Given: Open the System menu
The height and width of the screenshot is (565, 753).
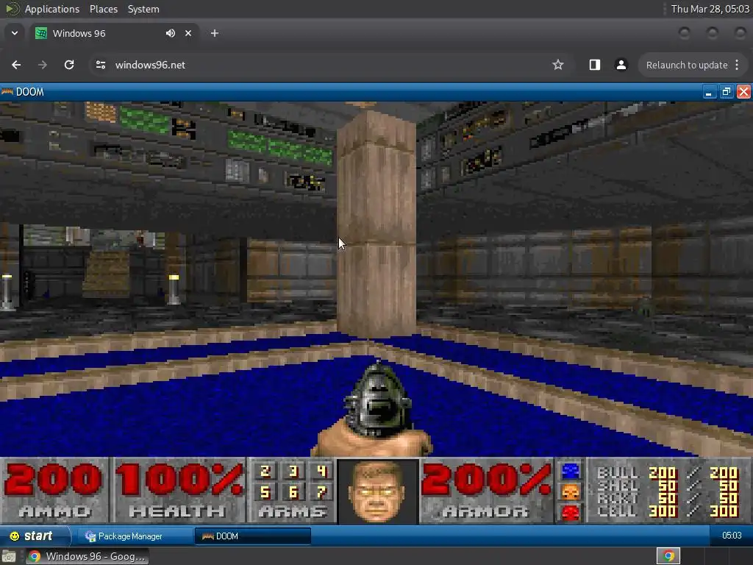Looking at the screenshot, I should pos(143,9).
